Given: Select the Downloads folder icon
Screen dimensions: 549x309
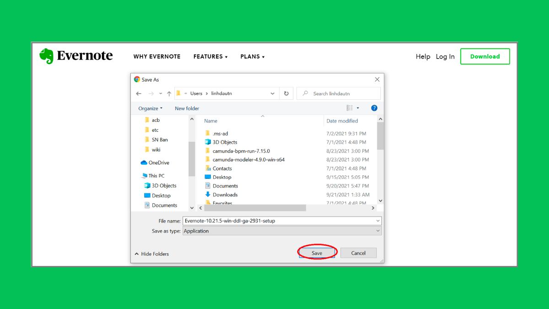Looking at the screenshot, I should coord(208,195).
